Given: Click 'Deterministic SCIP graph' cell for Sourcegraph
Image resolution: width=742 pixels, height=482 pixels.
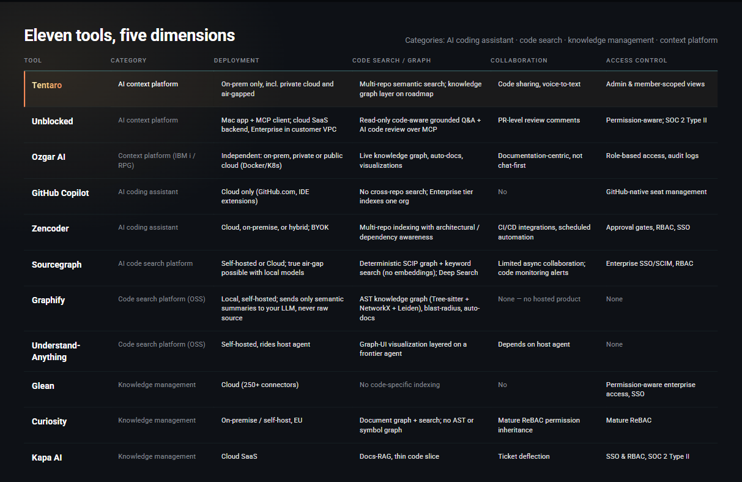Looking at the screenshot, I should coord(419,268).
